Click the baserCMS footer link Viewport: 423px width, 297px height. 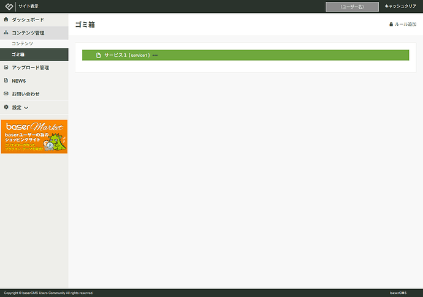(398, 293)
